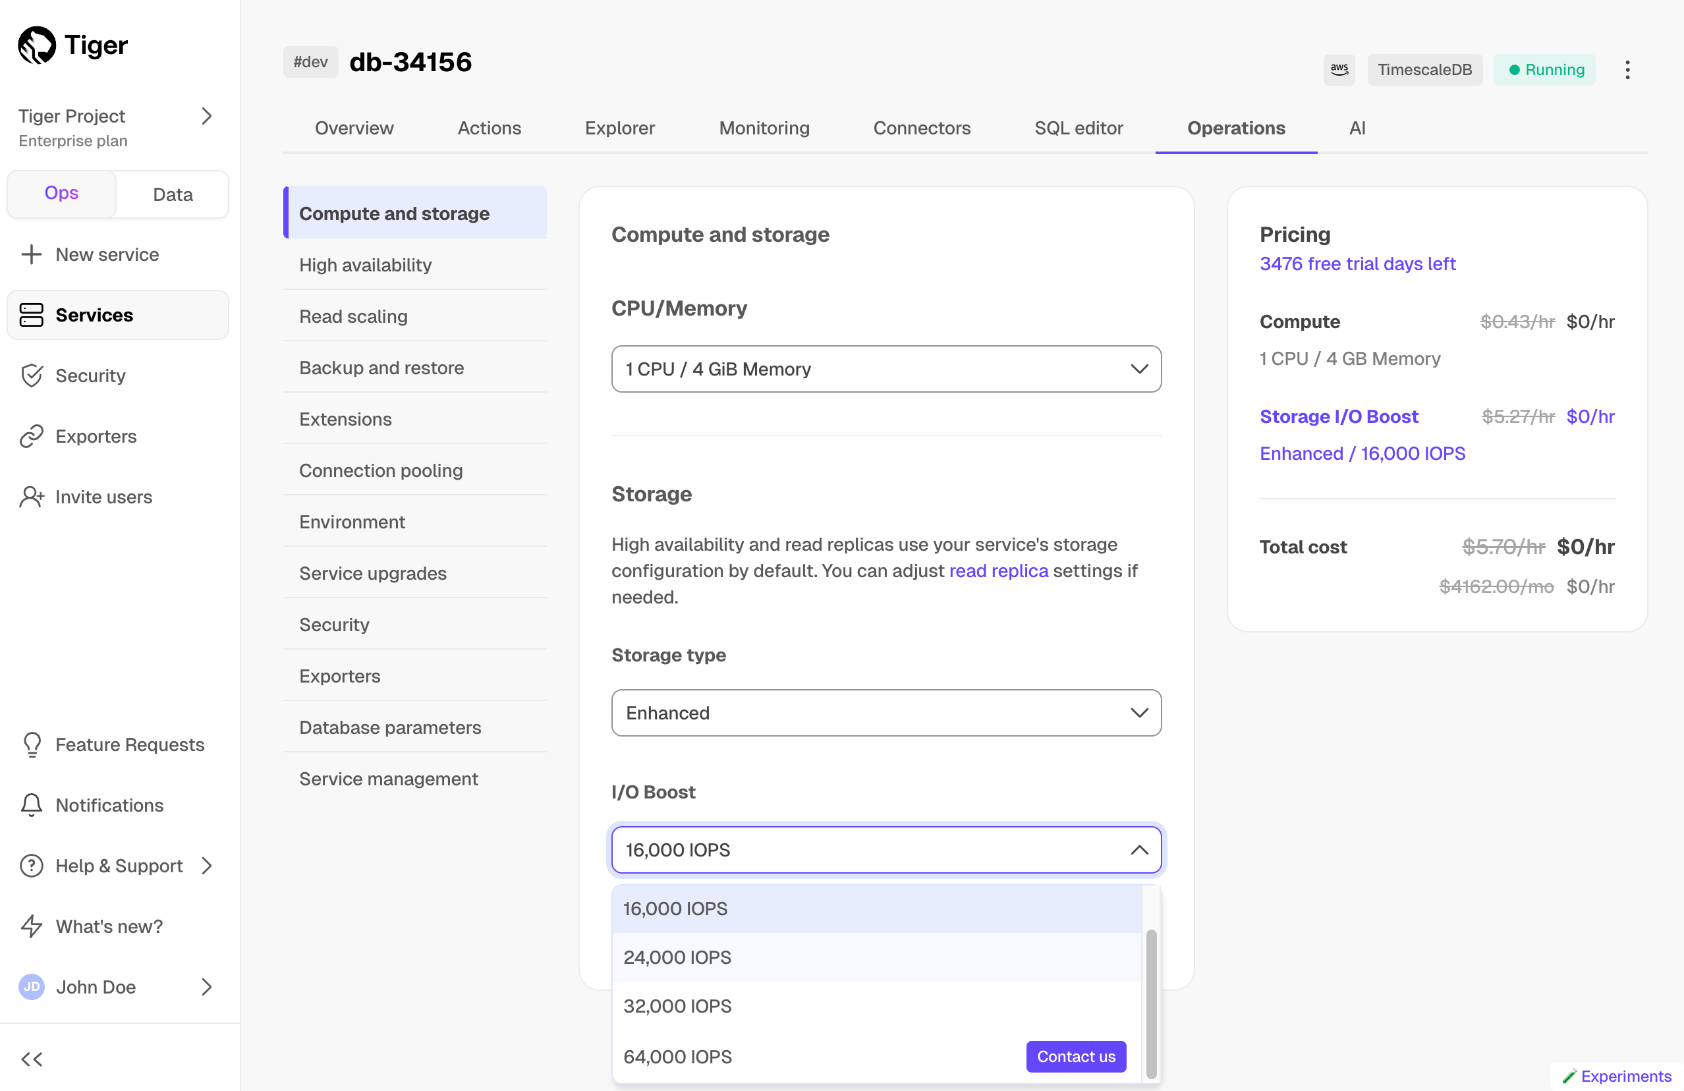Image resolution: width=1684 pixels, height=1091 pixels.
Task: Open the three-dot service options menu
Action: [1627, 69]
